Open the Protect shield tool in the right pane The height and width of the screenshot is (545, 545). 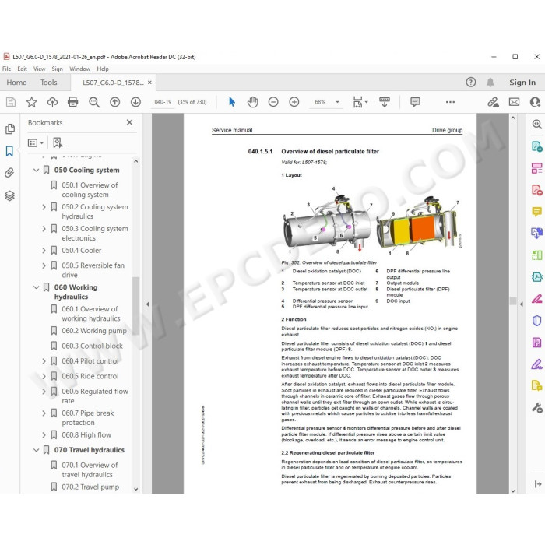[x=536, y=320]
